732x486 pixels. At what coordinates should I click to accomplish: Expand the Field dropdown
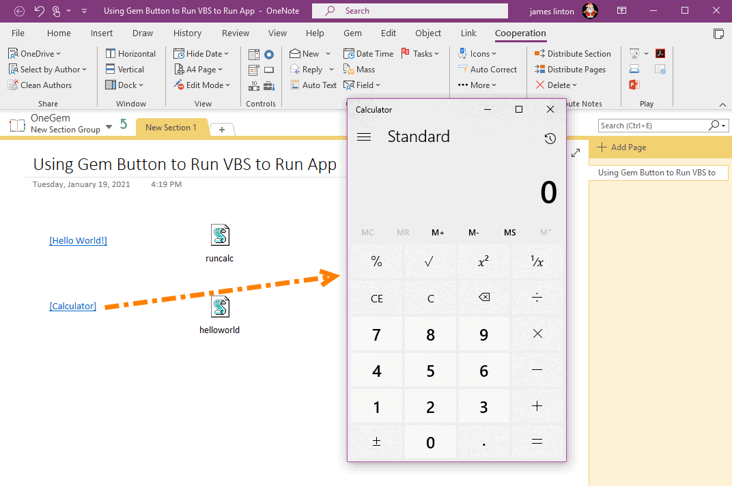362,85
